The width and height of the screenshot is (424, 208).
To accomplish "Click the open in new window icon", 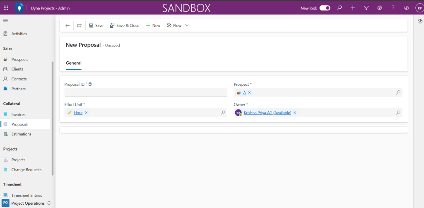I will 79,26.
